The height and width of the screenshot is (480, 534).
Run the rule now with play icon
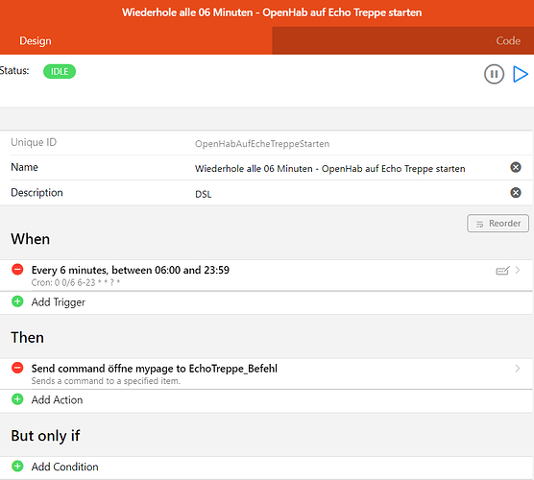(x=520, y=74)
